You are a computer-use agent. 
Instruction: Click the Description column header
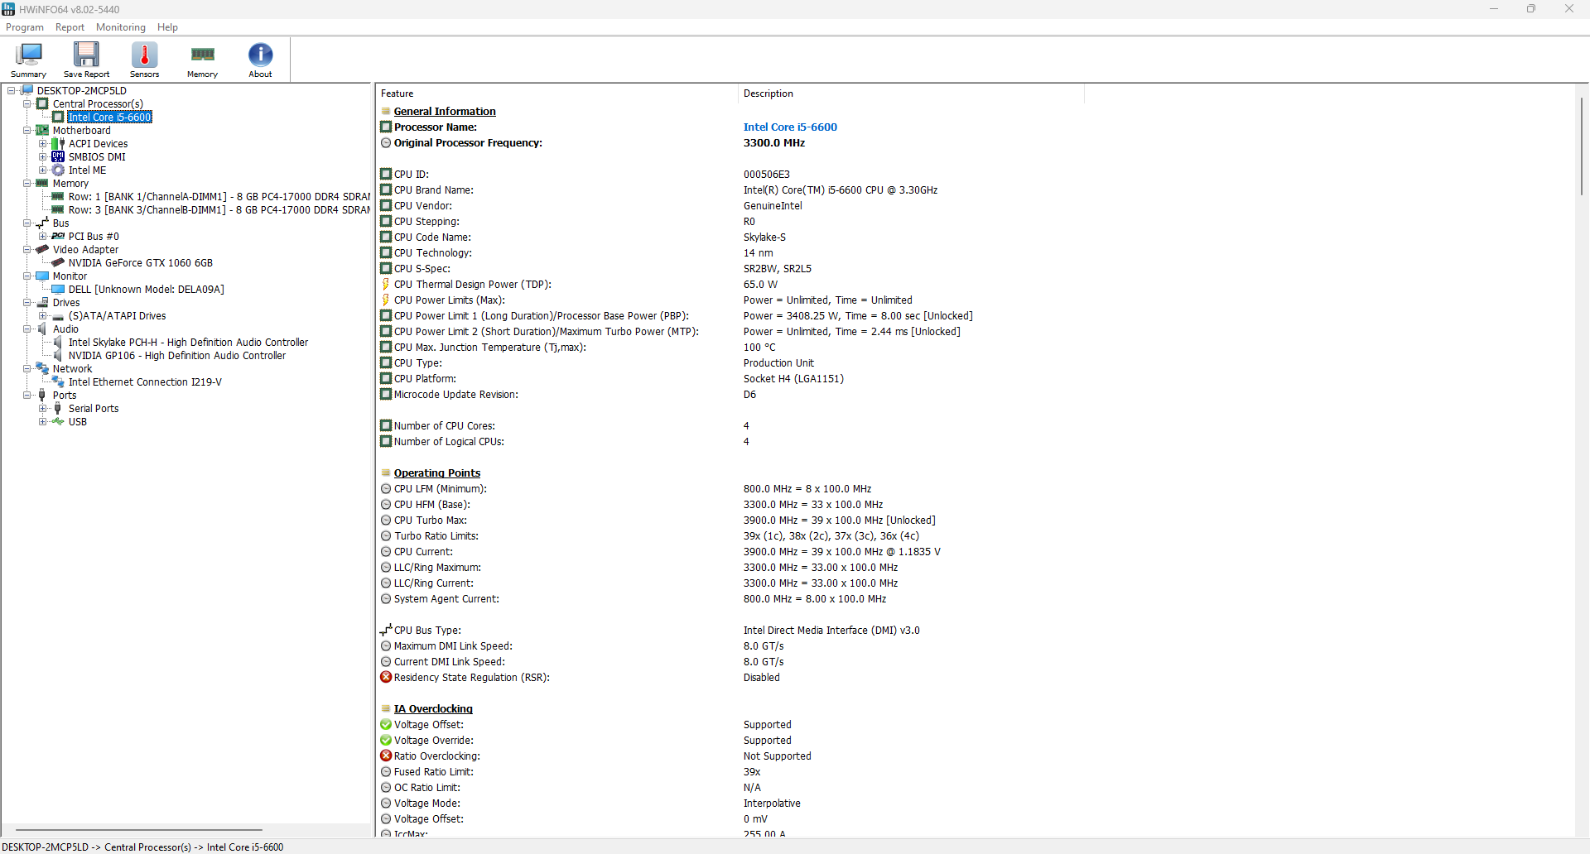click(911, 94)
